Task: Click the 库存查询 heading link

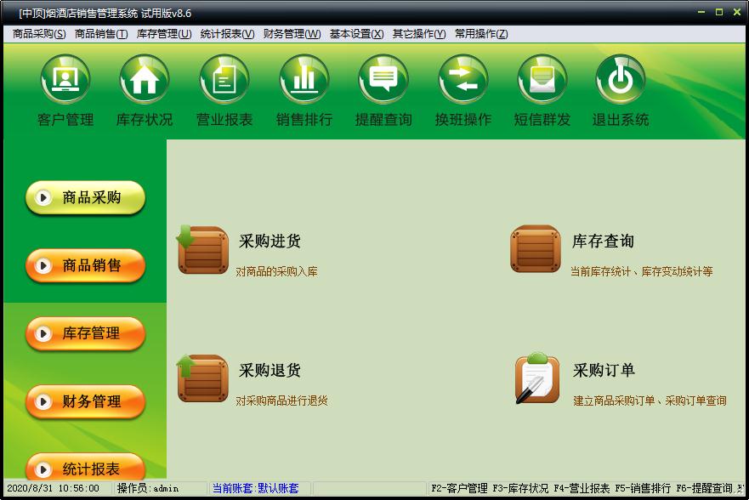Action: click(x=604, y=241)
